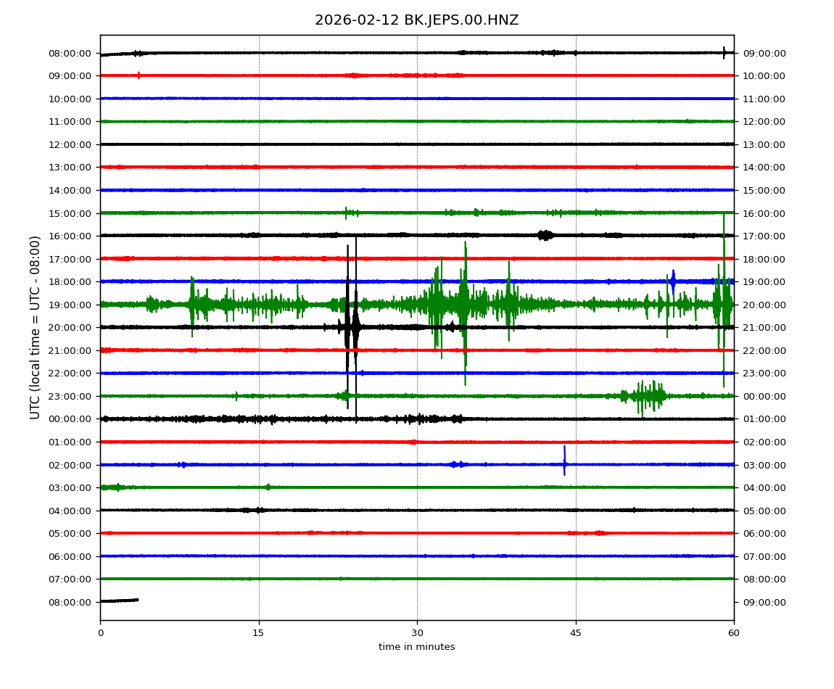The height and width of the screenshot is (689, 834).
Task: Click the blue spike on the 02:00:00 trace
Action: [x=564, y=461]
